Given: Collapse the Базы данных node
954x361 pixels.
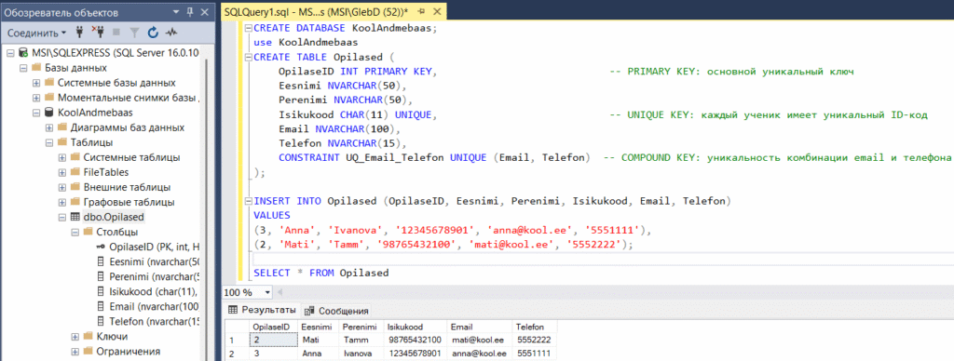Looking at the screenshot, I should (x=23, y=68).
